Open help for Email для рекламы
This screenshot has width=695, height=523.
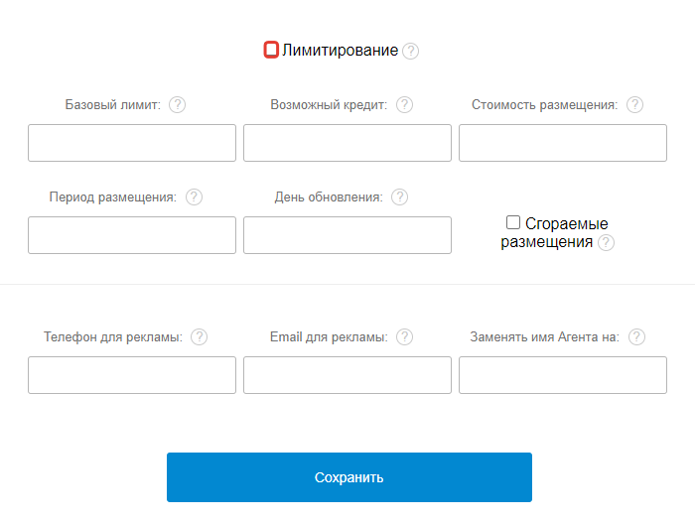404,336
